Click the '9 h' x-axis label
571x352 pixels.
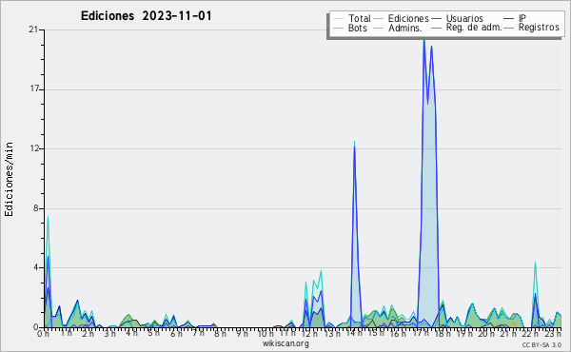point(243,333)
